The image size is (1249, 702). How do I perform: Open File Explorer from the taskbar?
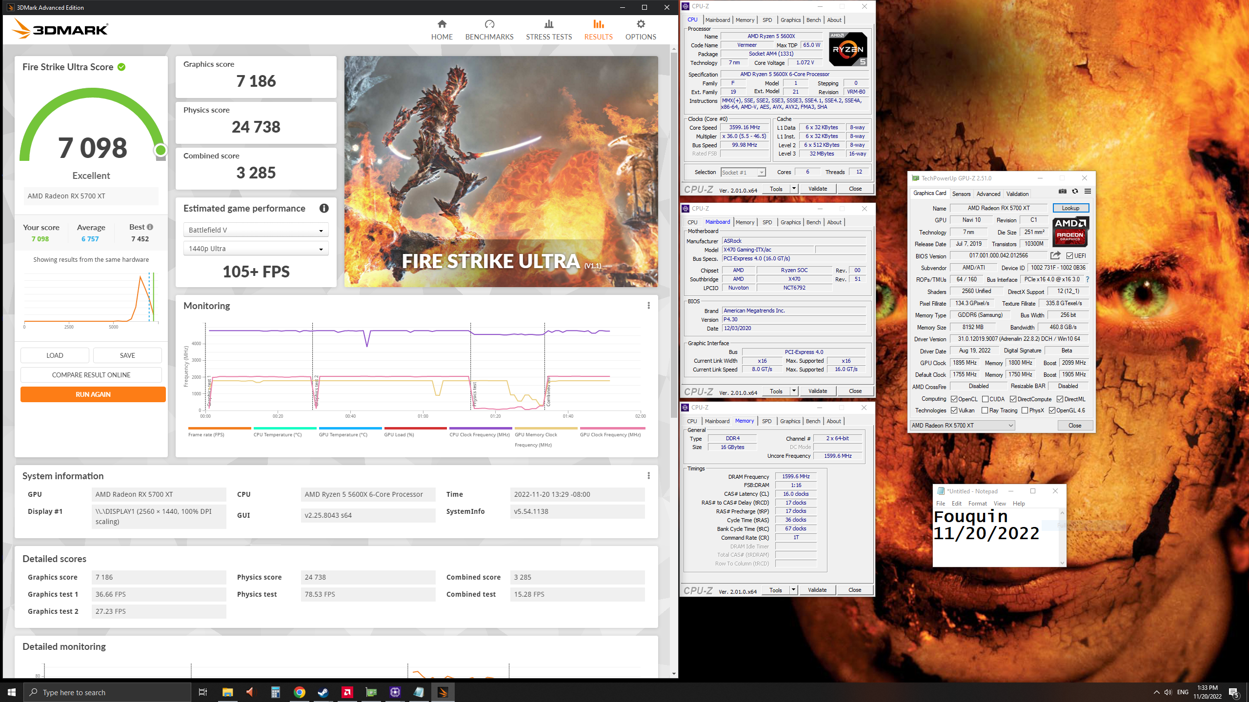click(x=227, y=692)
